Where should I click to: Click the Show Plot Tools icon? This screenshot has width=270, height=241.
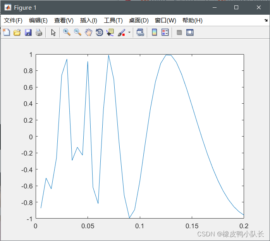[x=190, y=32]
